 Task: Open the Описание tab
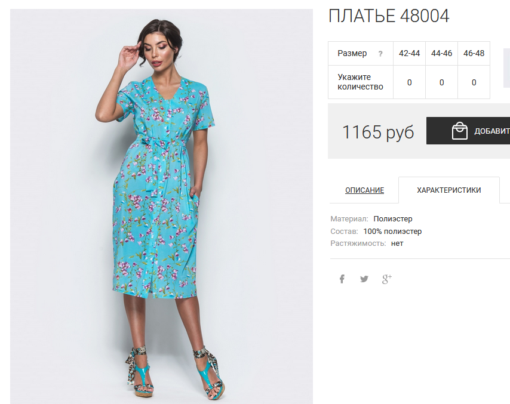click(x=364, y=190)
